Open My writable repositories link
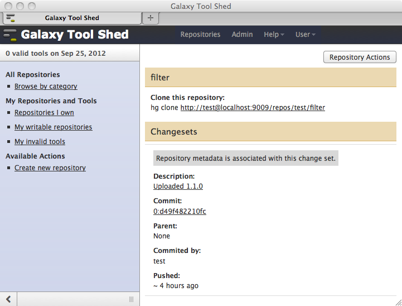402x306 pixels. pyautogui.click(x=54, y=127)
